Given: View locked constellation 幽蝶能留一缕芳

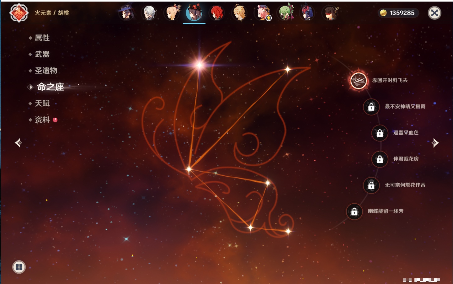Looking at the screenshot, I should point(354,212).
